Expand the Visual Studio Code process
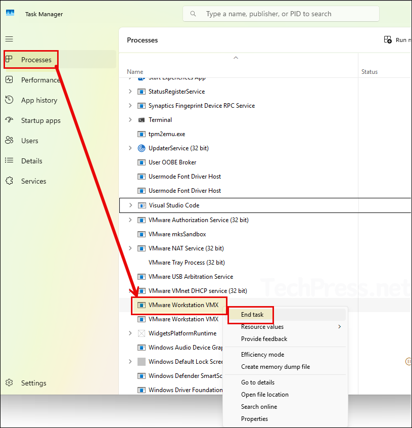 click(x=130, y=205)
